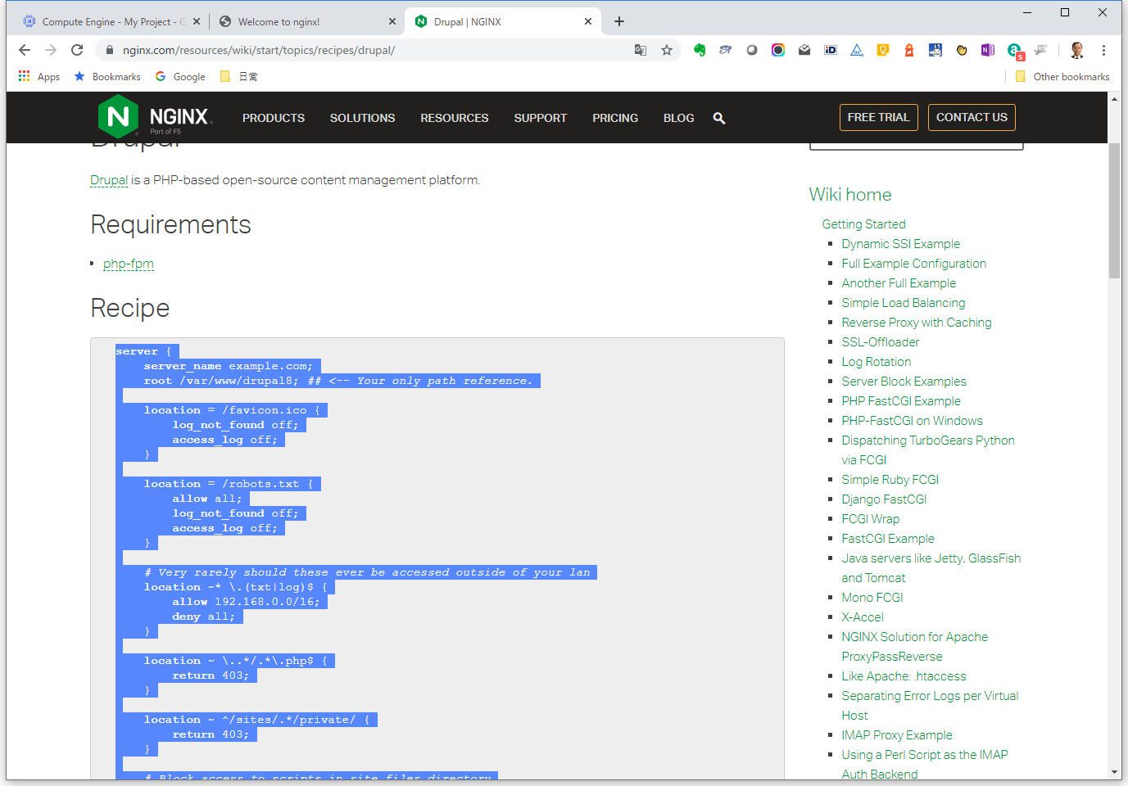
Task: Open Full Example Configuration link
Action: click(913, 264)
